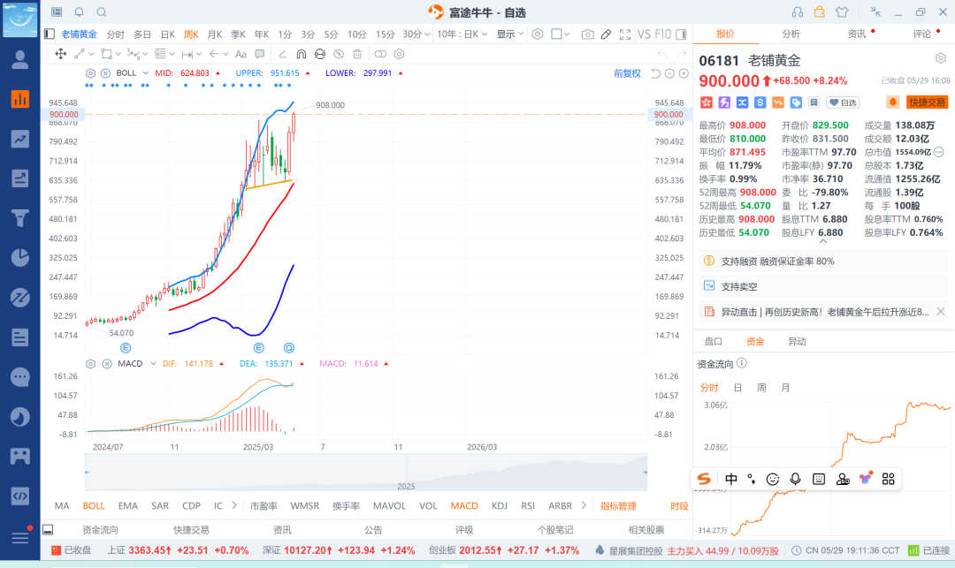Click the chart time range navigator strip

[x=365, y=473]
